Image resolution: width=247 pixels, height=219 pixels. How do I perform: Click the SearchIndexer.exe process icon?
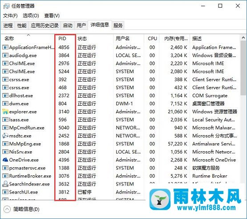coord(5,184)
